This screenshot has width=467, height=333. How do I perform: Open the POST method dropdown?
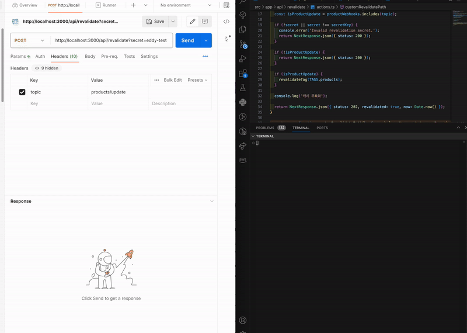pyautogui.click(x=30, y=40)
